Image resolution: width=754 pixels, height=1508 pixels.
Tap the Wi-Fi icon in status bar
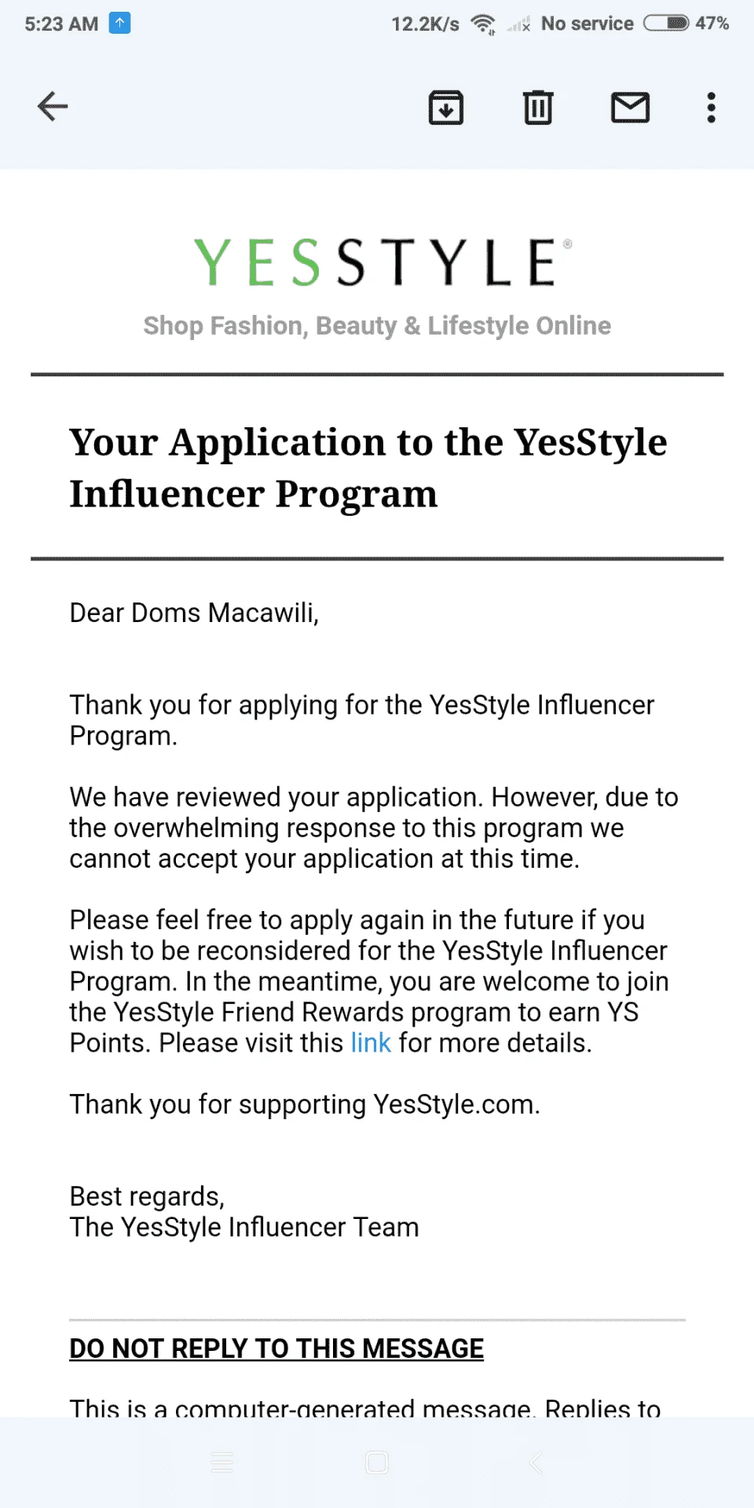coord(483,24)
